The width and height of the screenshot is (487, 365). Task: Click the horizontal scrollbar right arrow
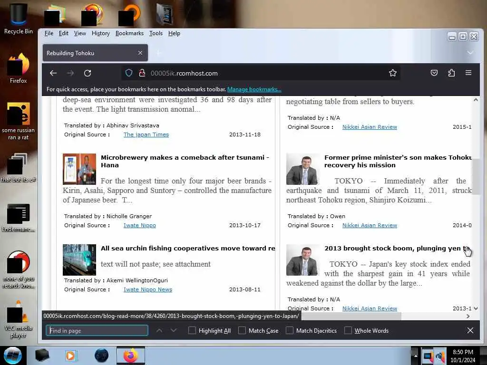(x=468, y=316)
